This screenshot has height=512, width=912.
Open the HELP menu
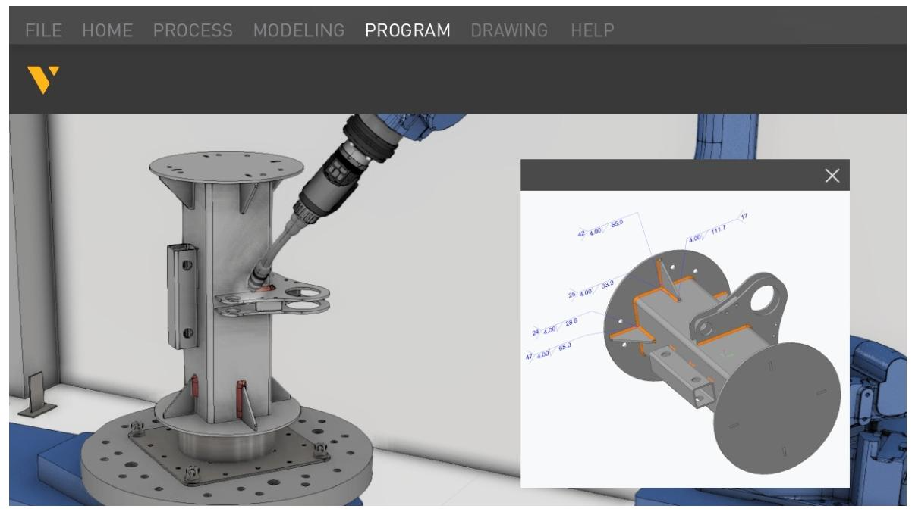pyautogui.click(x=593, y=30)
